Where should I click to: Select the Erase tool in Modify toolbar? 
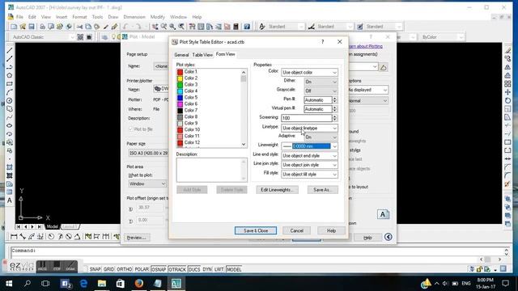pyautogui.click(x=507, y=50)
